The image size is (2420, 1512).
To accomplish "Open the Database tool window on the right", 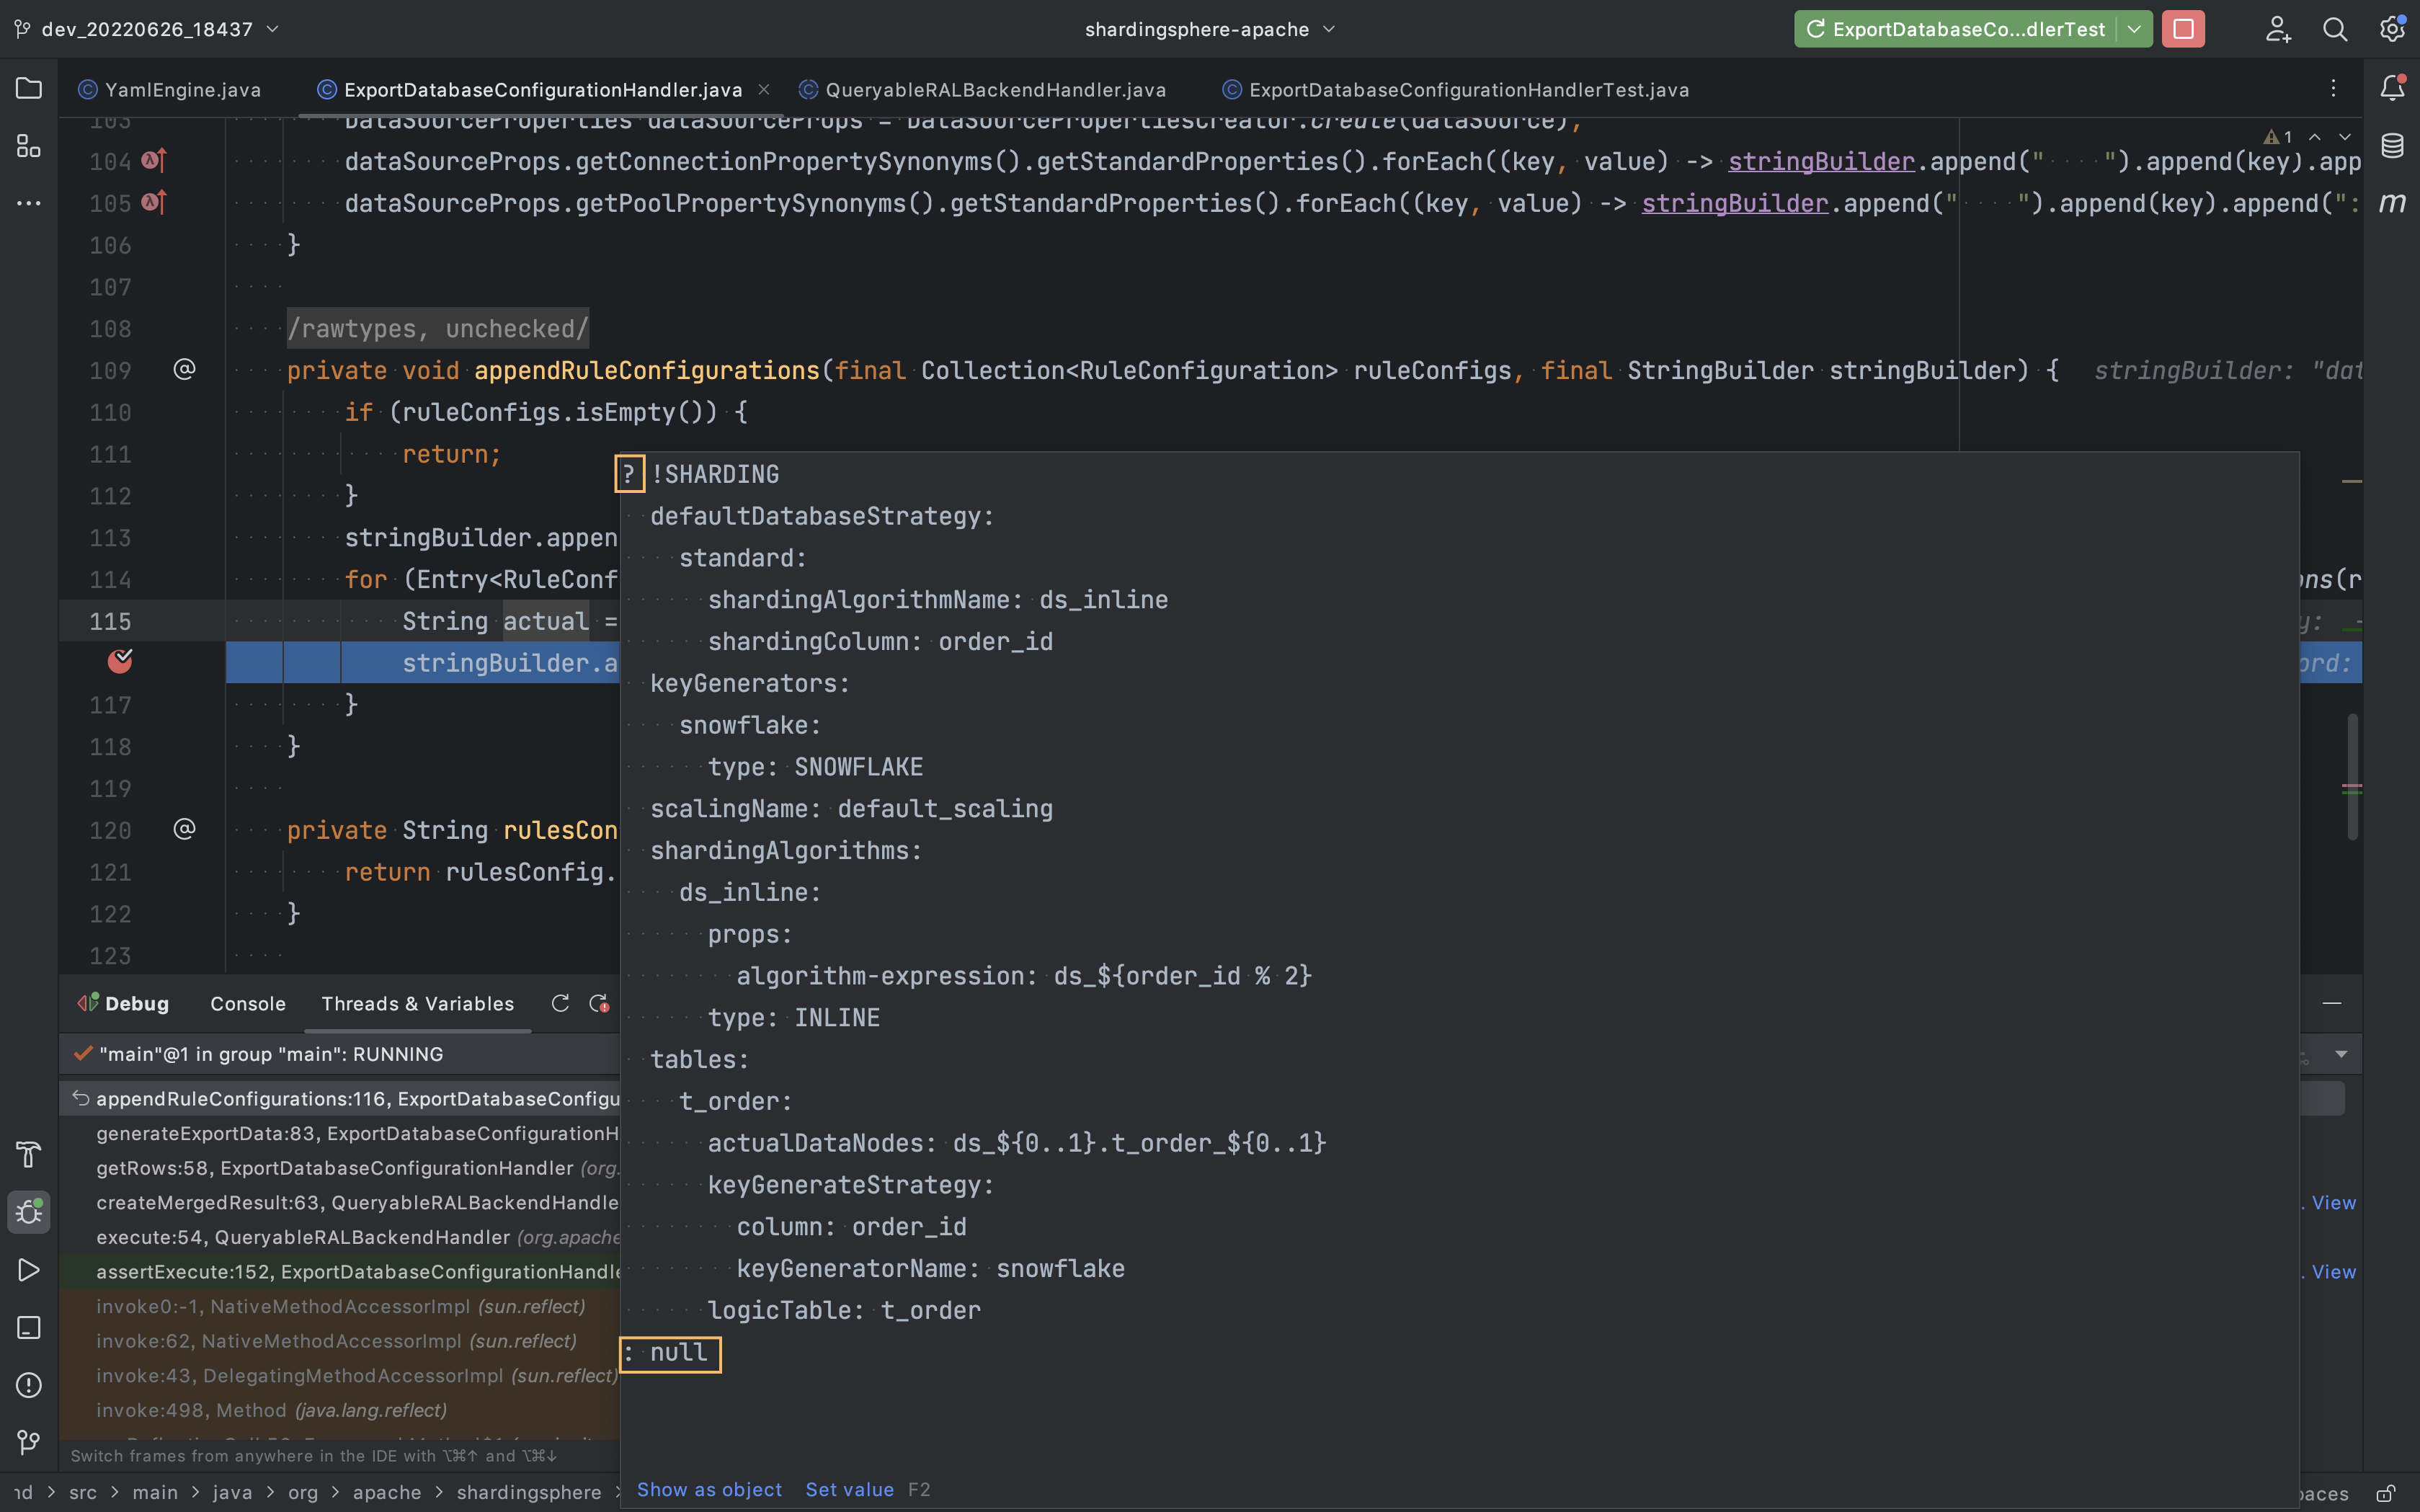I will click(x=2393, y=145).
